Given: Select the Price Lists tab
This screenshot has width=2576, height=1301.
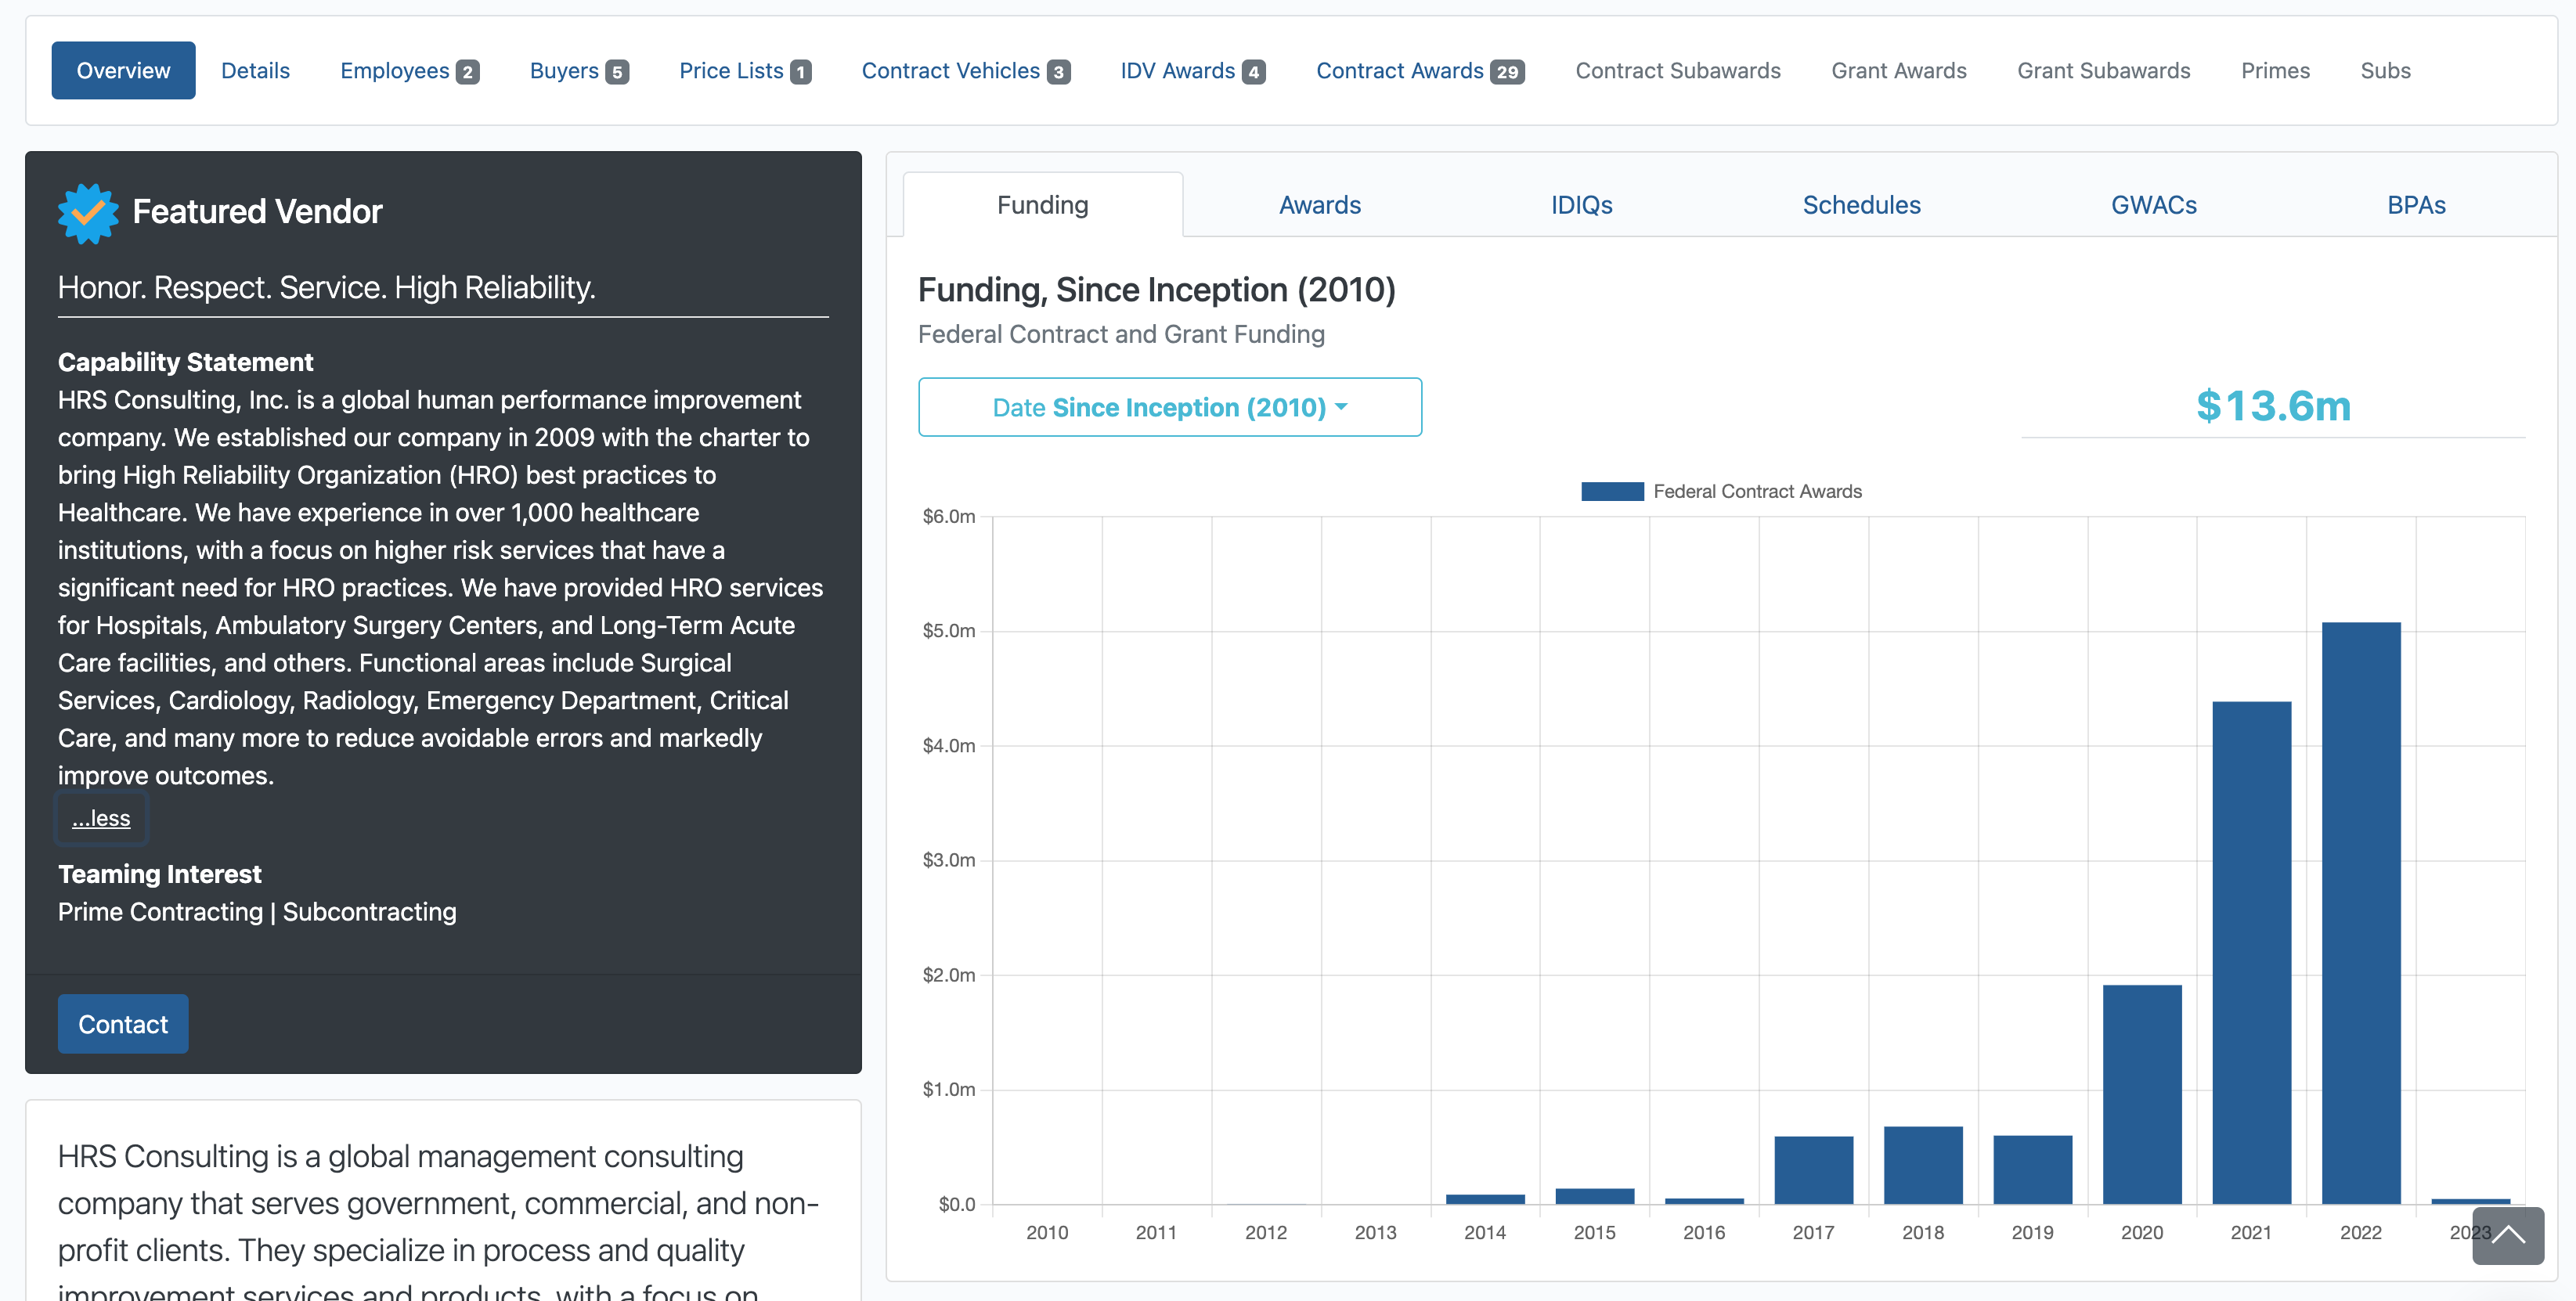Looking at the screenshot, I should click(x=745, y=70).
